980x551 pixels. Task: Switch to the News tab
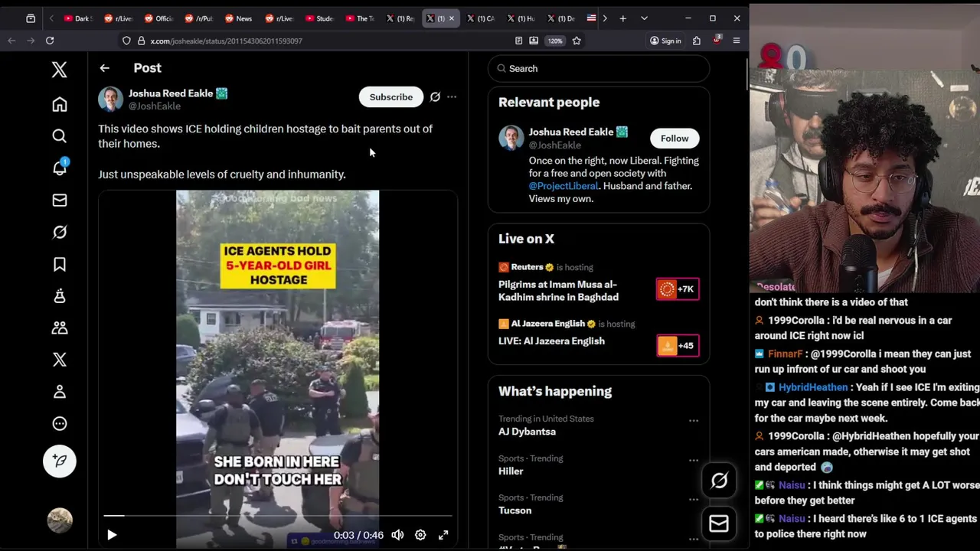pos(239,18)
